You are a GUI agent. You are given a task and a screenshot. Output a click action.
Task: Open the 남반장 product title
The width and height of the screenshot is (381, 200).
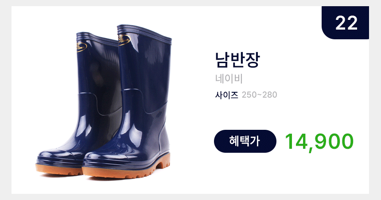click(x=237, y=60)
